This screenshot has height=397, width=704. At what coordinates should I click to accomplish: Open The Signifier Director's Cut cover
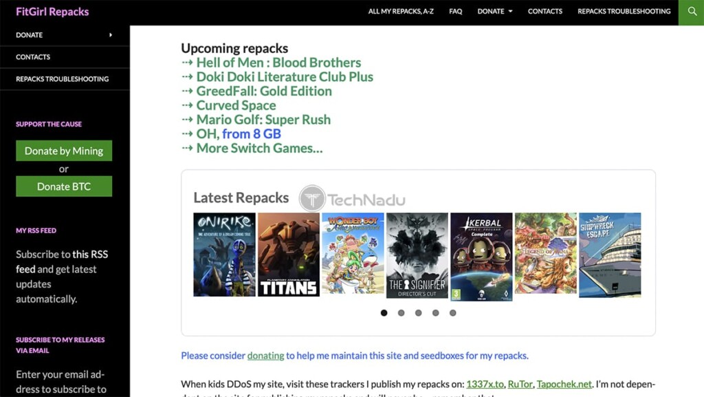[417, 255]
